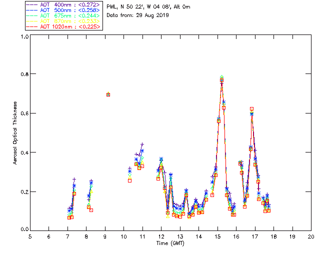
Task: Click the green AOT 675nm legend entry
Action: pyautogui.click(x=63, y=15)
